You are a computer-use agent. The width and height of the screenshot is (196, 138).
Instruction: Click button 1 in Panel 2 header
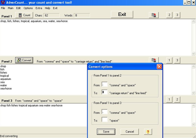coord(169,60)
